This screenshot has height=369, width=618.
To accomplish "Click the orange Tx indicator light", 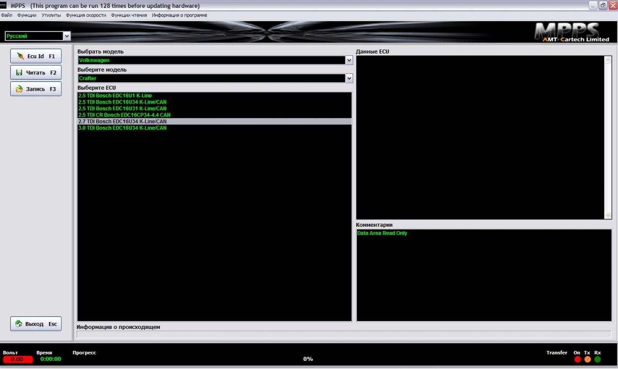I will pos(588,359).
